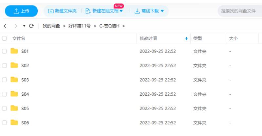
Task: Click the 大小 column header
Action: click(x=233, y=38)
